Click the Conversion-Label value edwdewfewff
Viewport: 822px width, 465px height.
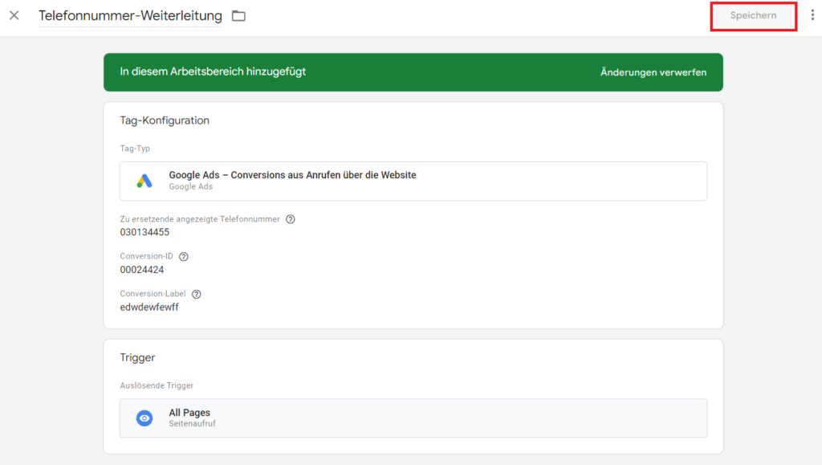point(149,308)
